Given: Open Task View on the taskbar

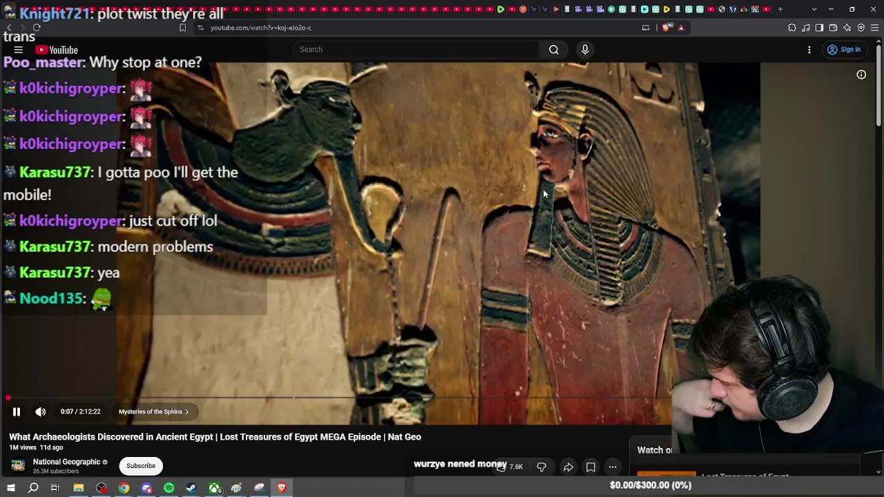Looking at the screenshot, I should [55, 488].
